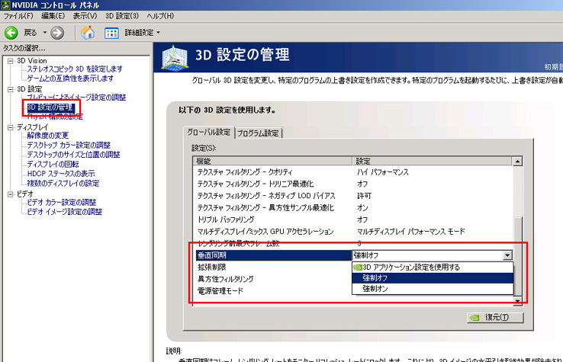563x362 pixels.
Task: Open the 詳細設定 dropdown
Action: pos(142,33)
